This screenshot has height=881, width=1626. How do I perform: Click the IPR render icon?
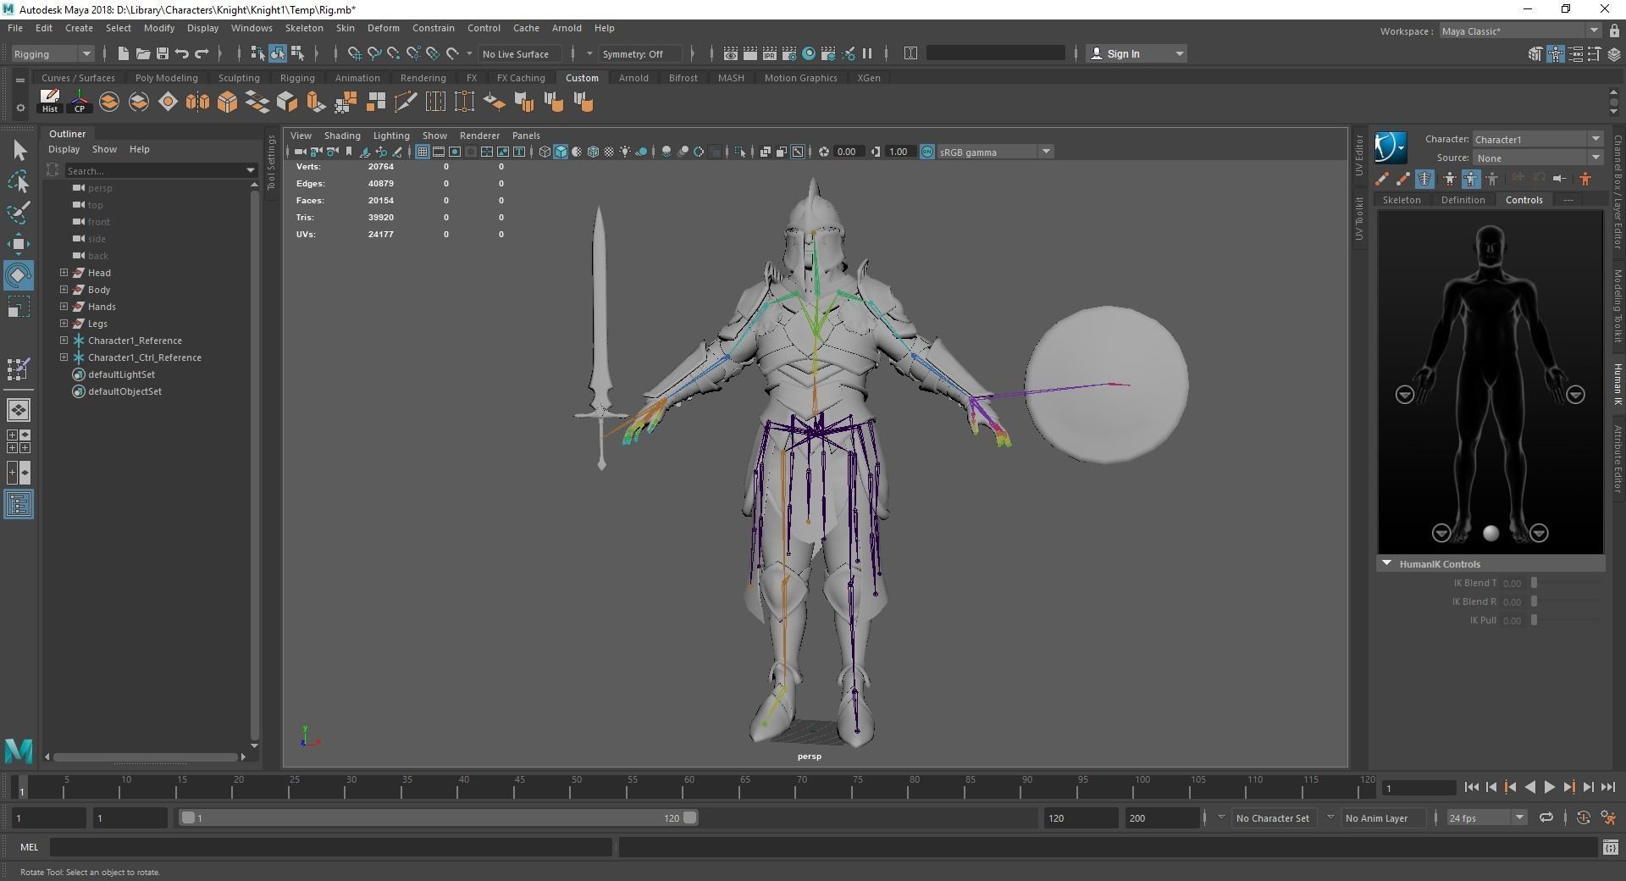[769, 53]
